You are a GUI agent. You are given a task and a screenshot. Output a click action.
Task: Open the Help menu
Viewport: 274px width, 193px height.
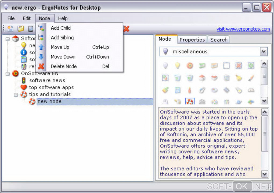point(63,18)
